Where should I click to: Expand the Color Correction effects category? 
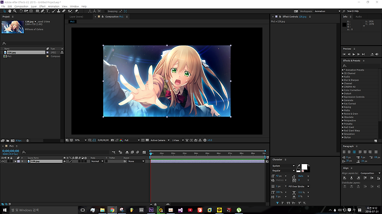pyautogui.click(x=343, y=90)
